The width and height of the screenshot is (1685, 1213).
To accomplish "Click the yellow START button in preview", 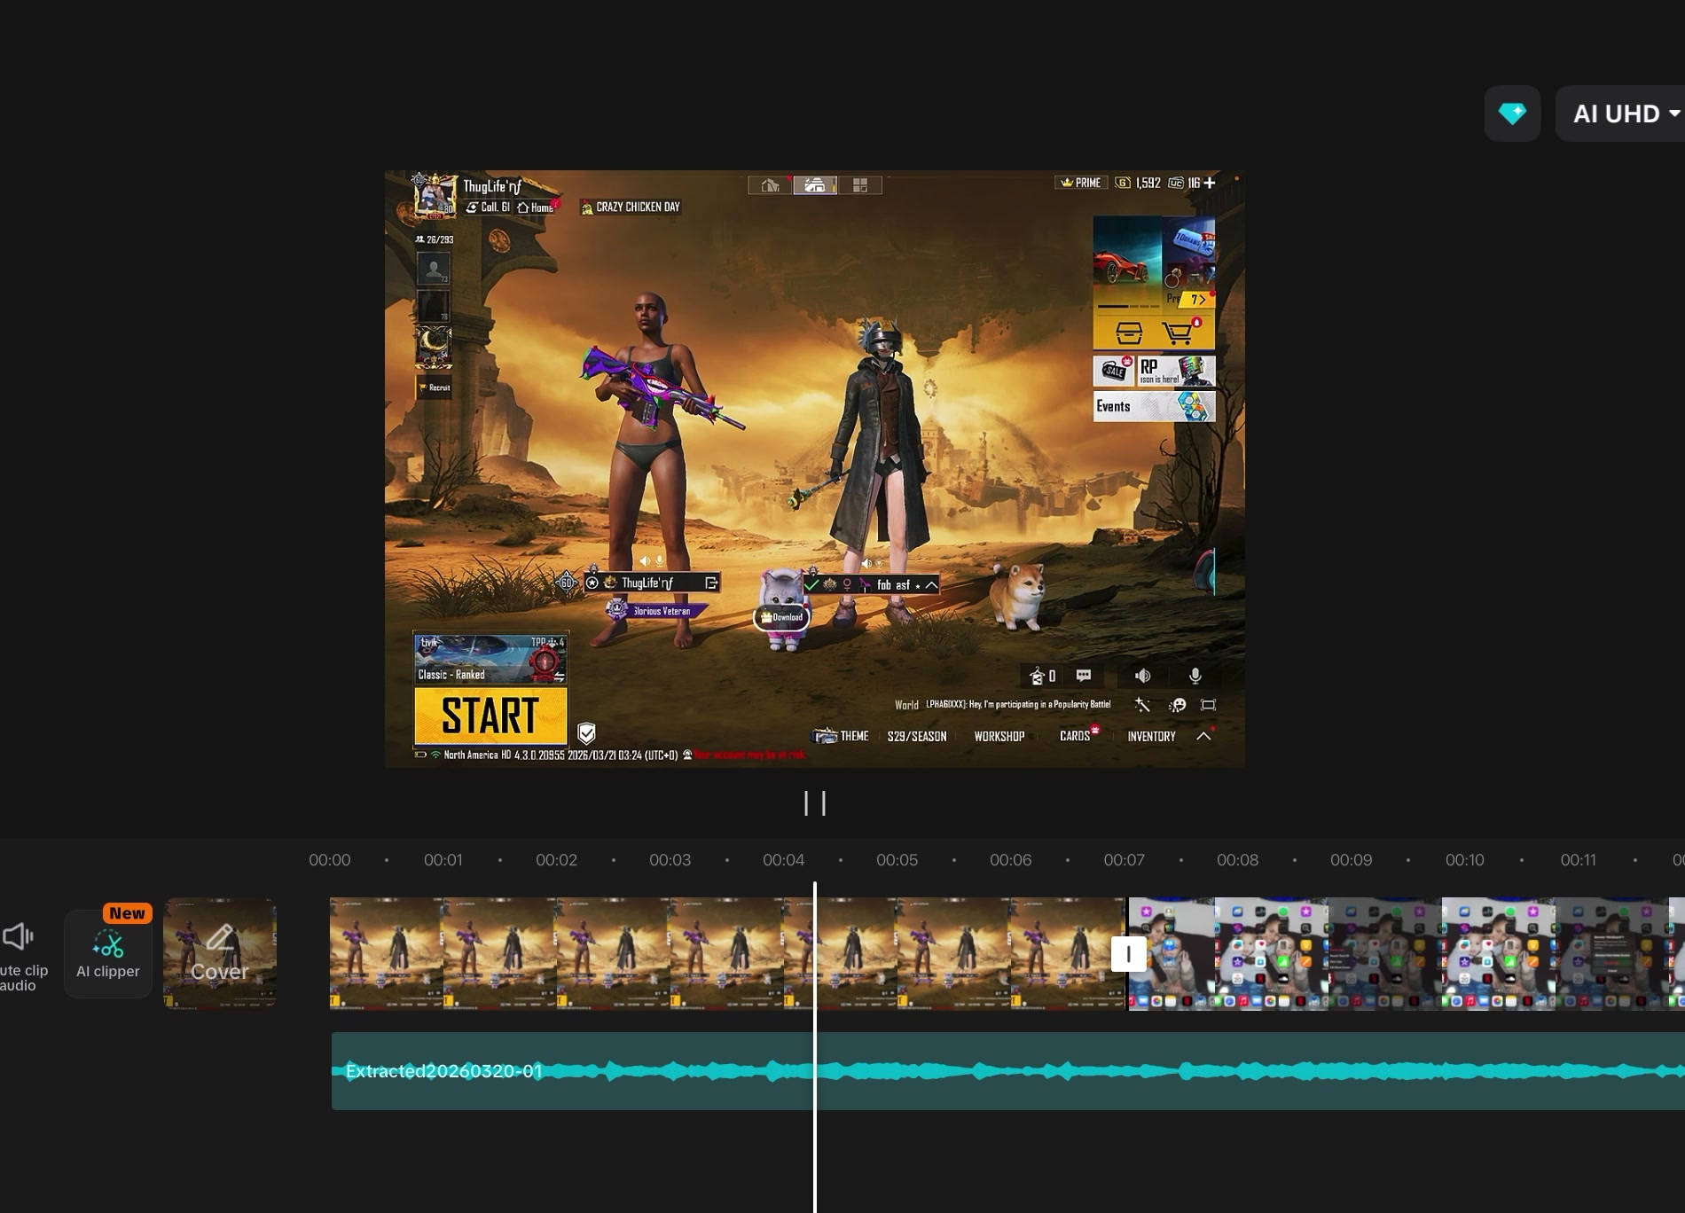I will [x=490, y=716].
